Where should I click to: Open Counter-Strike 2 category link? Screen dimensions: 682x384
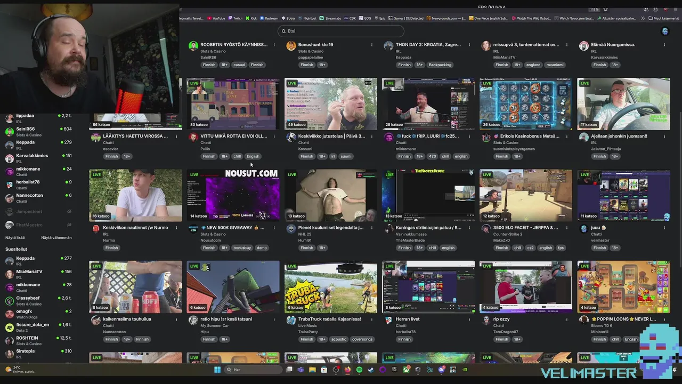(x=509, y=234)
